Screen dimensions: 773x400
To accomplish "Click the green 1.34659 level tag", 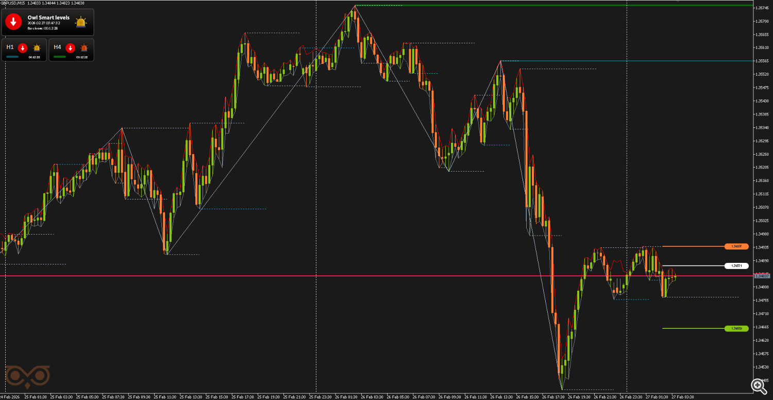I will point(736,328).
